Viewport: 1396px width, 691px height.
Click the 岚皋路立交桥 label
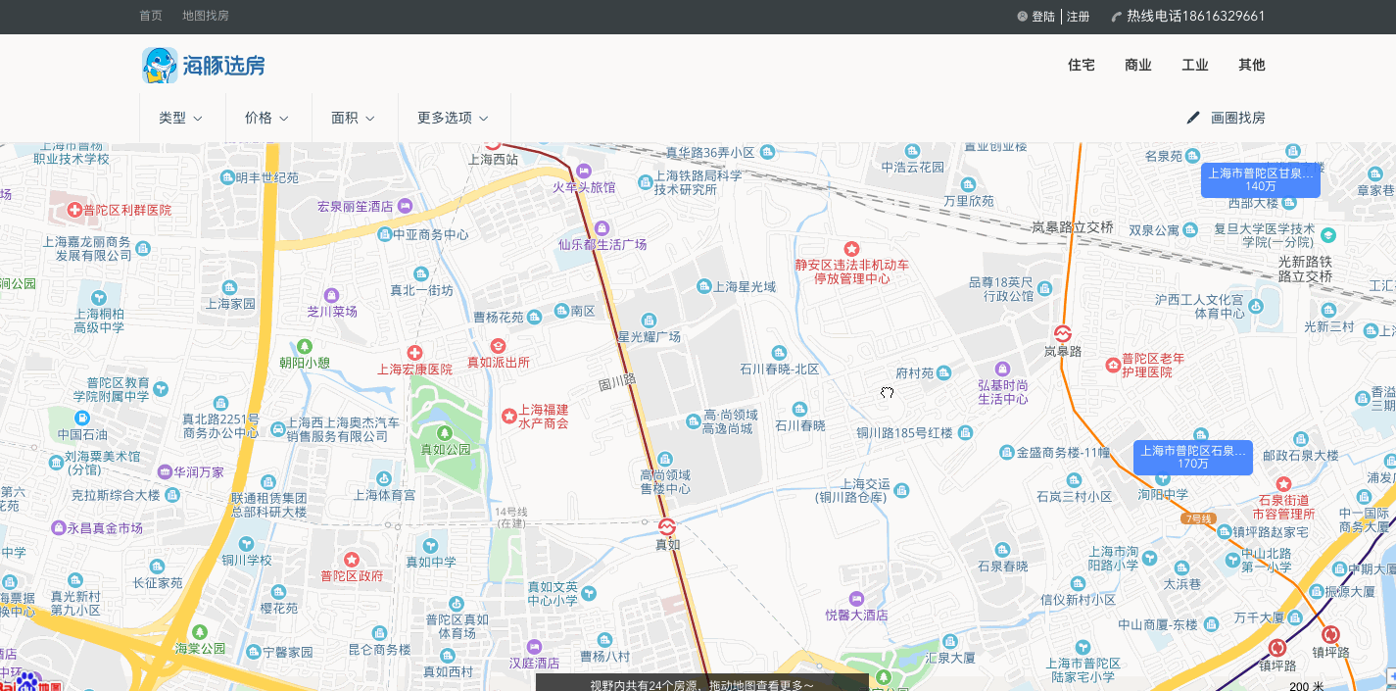point(1073,226)
